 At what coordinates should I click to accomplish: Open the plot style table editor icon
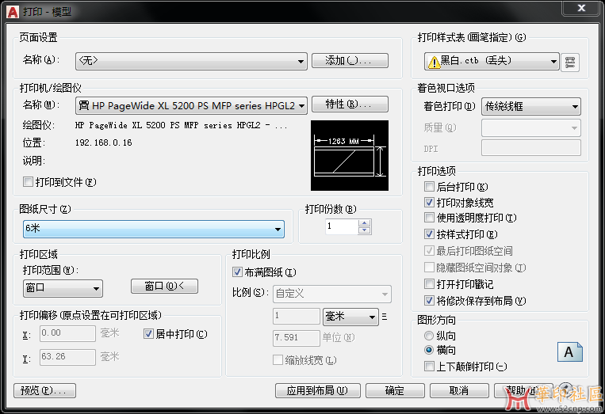click(x=570, y=62)
